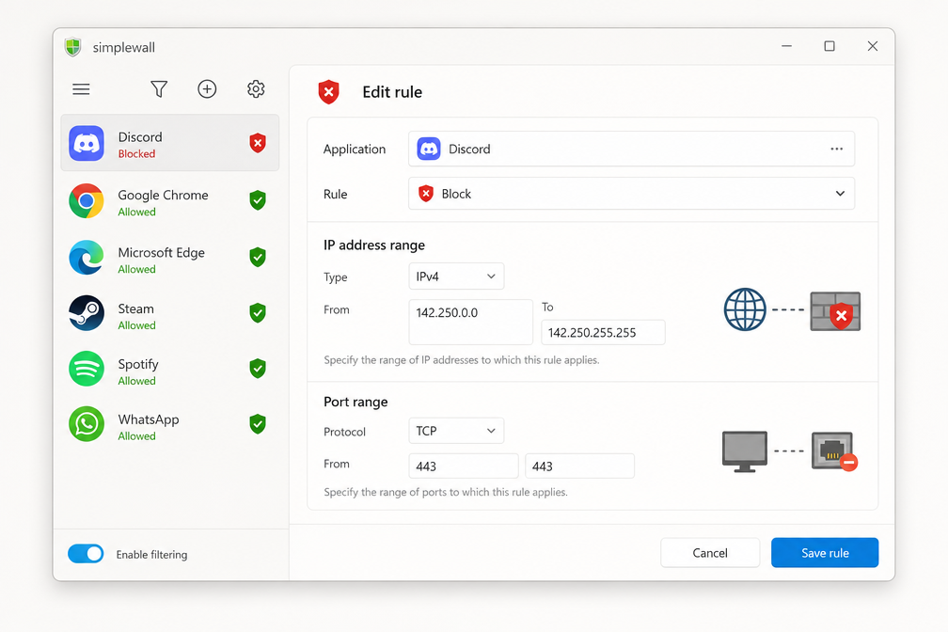Click the port range hint text about ports

point(446,492)
